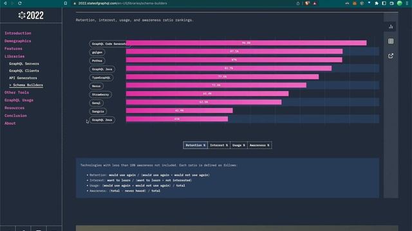Open the GraphQL Usage section
412x231 pixels.
pos(19,100)
